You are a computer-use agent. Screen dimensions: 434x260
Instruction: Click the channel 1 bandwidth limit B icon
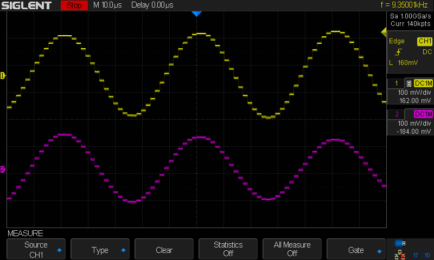click(409, 83)
